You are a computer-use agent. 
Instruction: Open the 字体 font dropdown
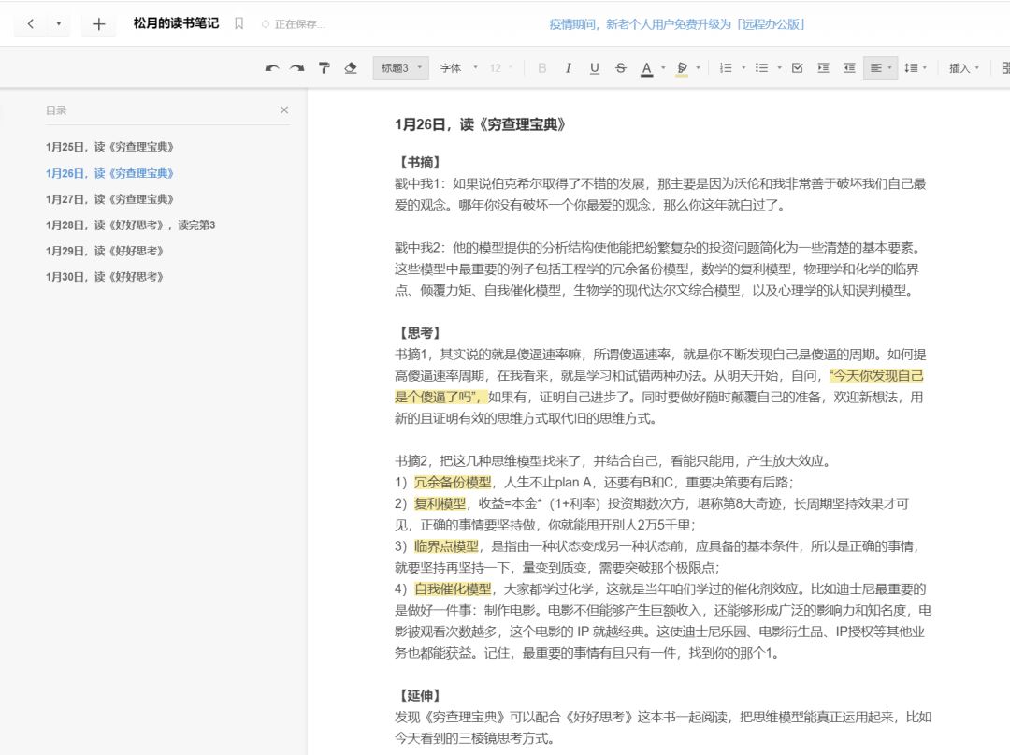click(x=458, y=68)
